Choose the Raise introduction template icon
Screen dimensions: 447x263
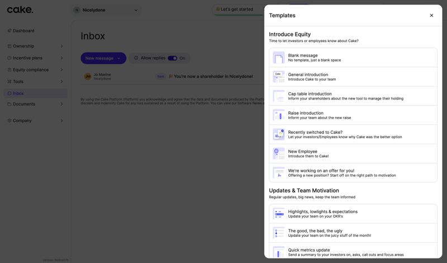(278, 115)
